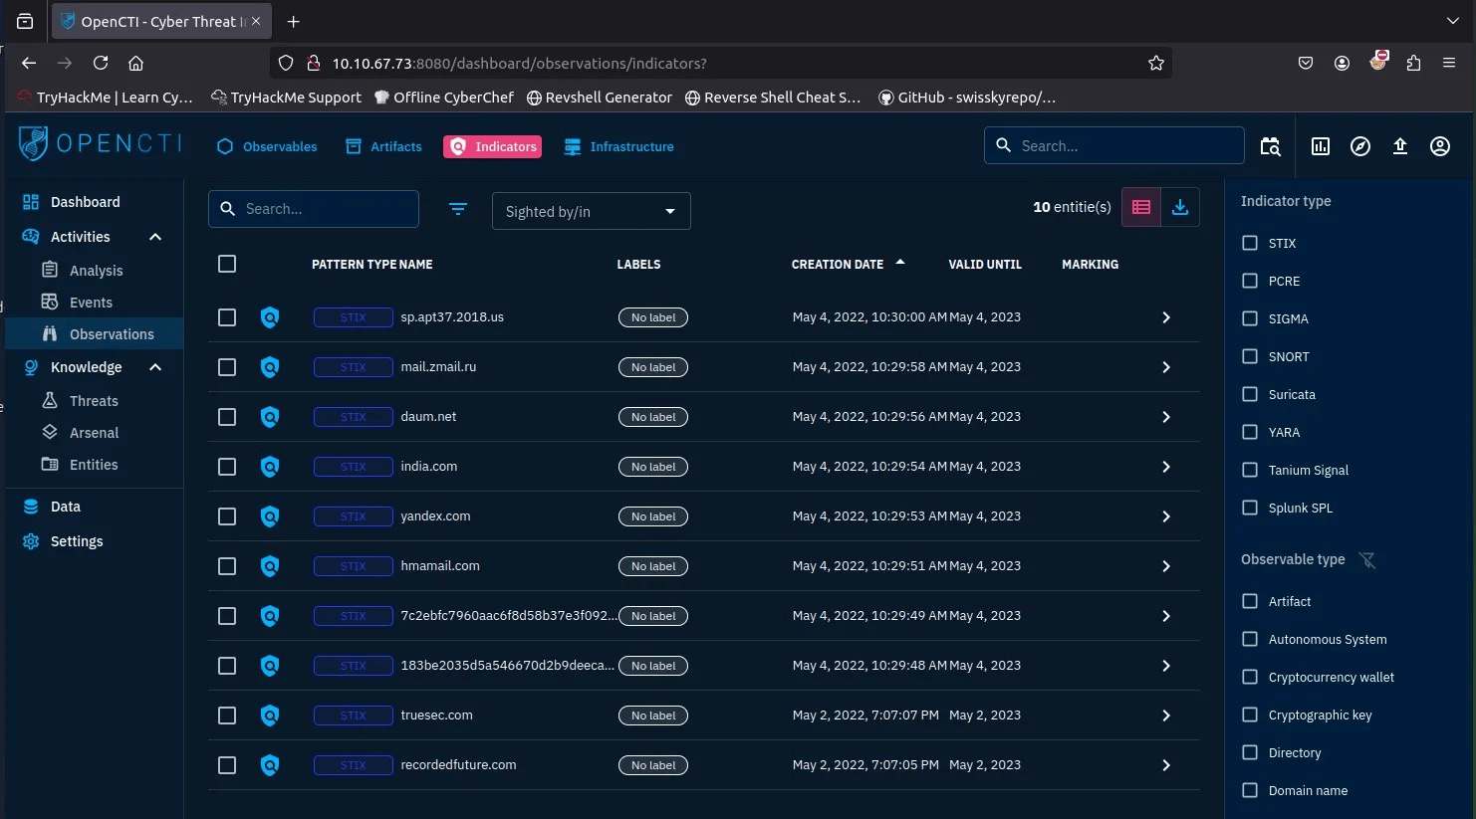Viewport: 1476px width, 819px height.
Task: Collapse the Activities sidebar section
Action: [x=155, y=237]
